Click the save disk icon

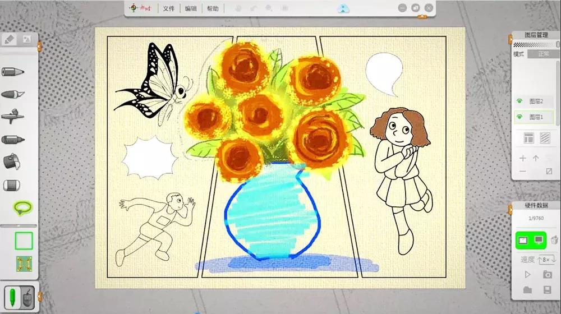pyautogui.click(x=547, y=290)
